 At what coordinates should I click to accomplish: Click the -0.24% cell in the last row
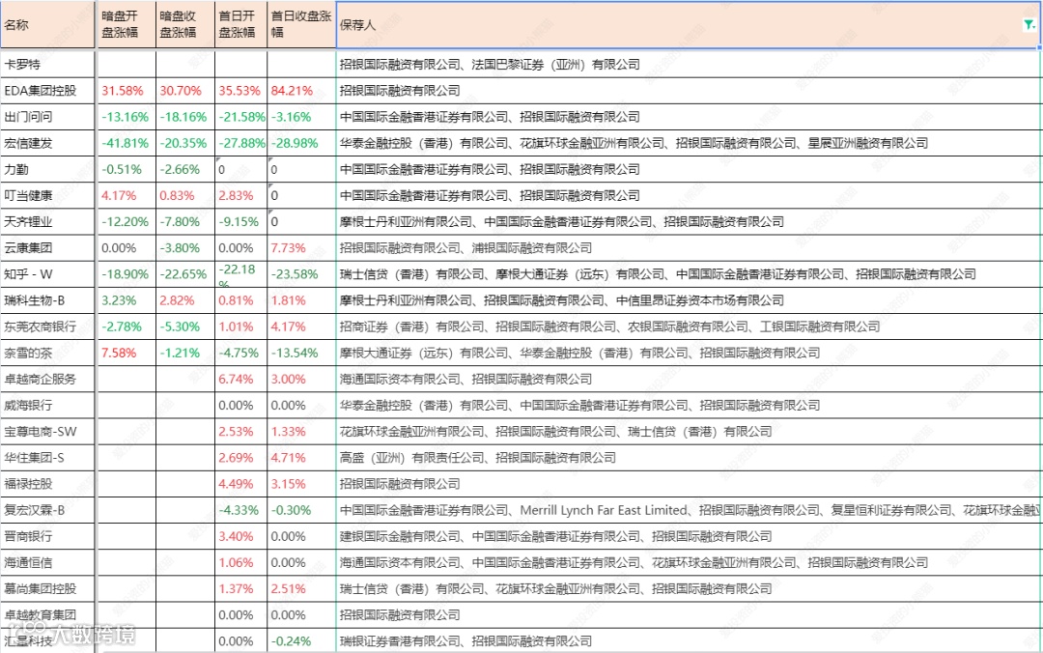click(301, 641)
